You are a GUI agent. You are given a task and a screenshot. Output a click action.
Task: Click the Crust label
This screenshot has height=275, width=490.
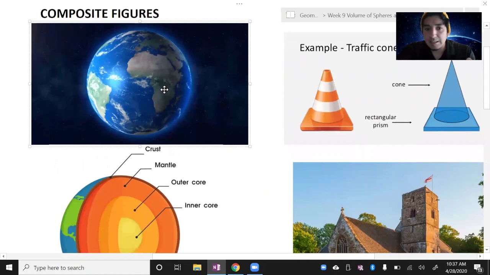point(153,149)
